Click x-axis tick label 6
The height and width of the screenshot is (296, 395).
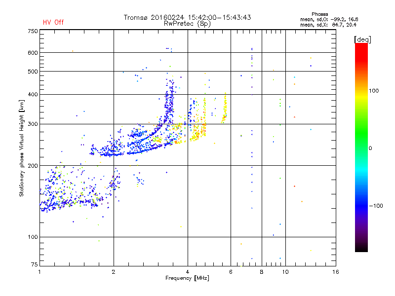coord(231,272)
